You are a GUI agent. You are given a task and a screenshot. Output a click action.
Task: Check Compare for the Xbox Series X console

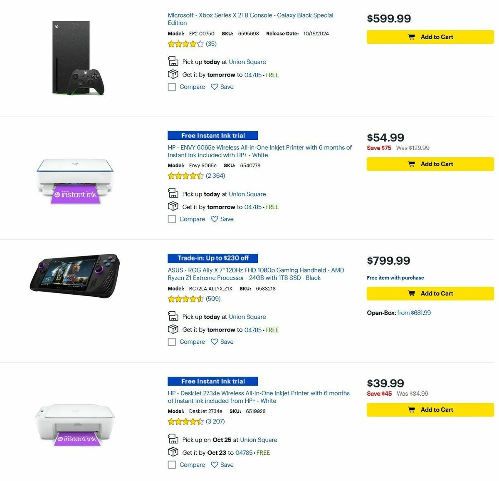172,87
